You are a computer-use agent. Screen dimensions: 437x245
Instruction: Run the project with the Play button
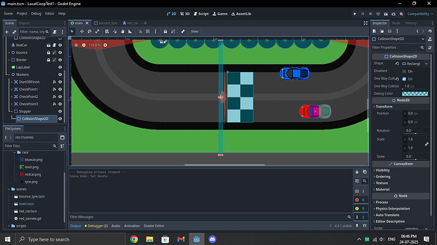click(355, 14)
